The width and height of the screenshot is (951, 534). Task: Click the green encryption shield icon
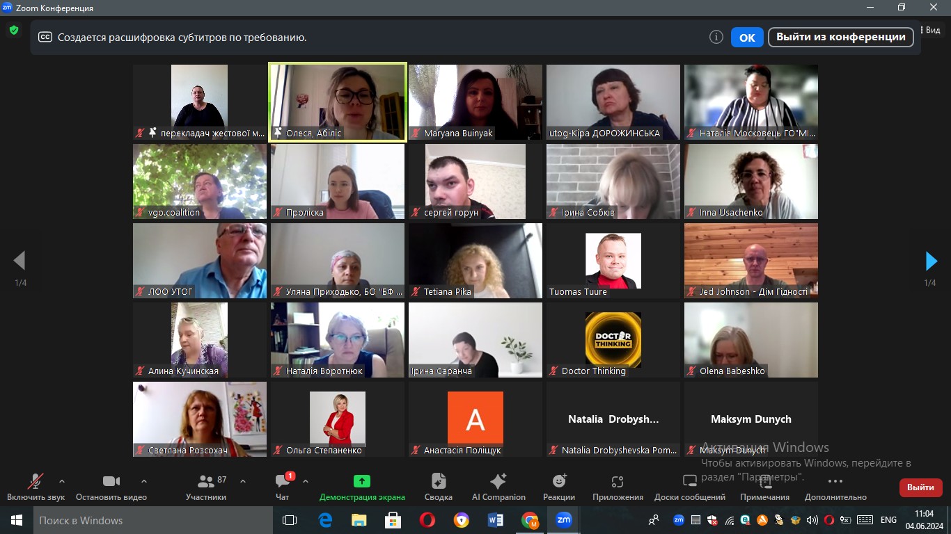[x=13, y=31]
